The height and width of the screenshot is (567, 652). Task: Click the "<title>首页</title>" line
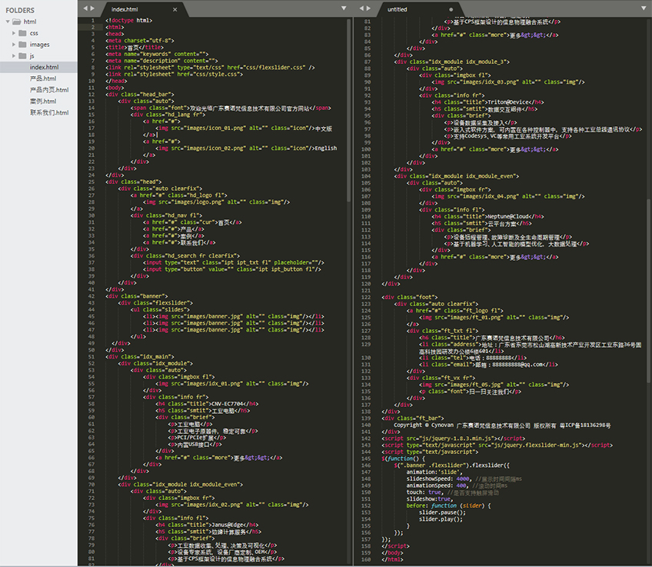(x=135, y=48)
